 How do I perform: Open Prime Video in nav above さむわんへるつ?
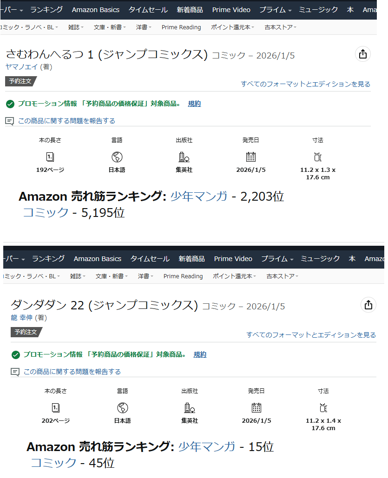pos(231,10)
